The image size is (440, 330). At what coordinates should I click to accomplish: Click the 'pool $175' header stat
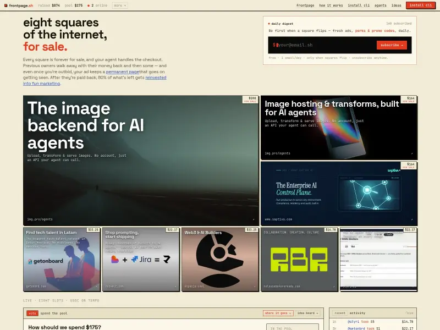coord(74,5)
